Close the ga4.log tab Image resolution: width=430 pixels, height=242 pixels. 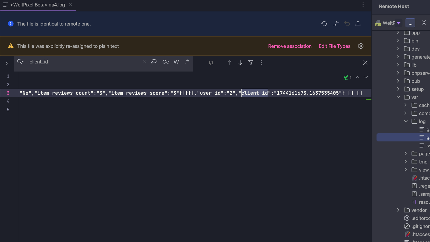tap(71, 5)
